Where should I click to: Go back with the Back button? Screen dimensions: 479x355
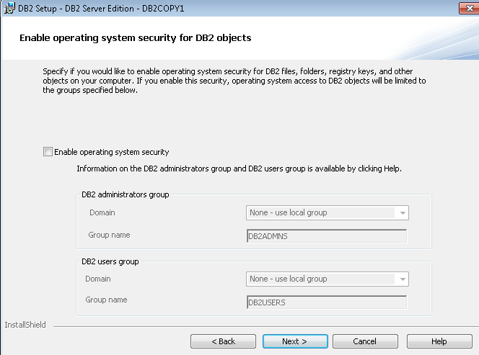pos(223,341)
